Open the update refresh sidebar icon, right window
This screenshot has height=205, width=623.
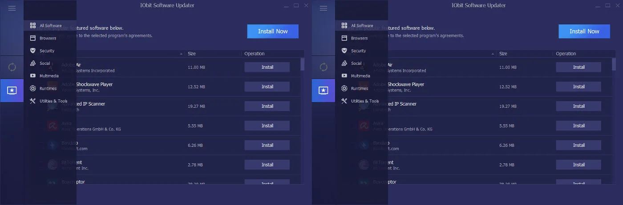click(324, 67)
